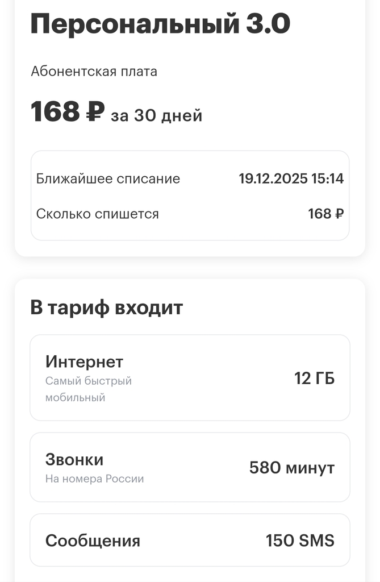Viewport: 380px width, 582px height.
Task: Tap the 168 ₽ amount in charge details
Action: click(x=325, y=214)
